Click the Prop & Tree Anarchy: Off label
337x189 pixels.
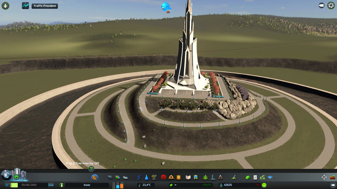(x=82, y=163)
